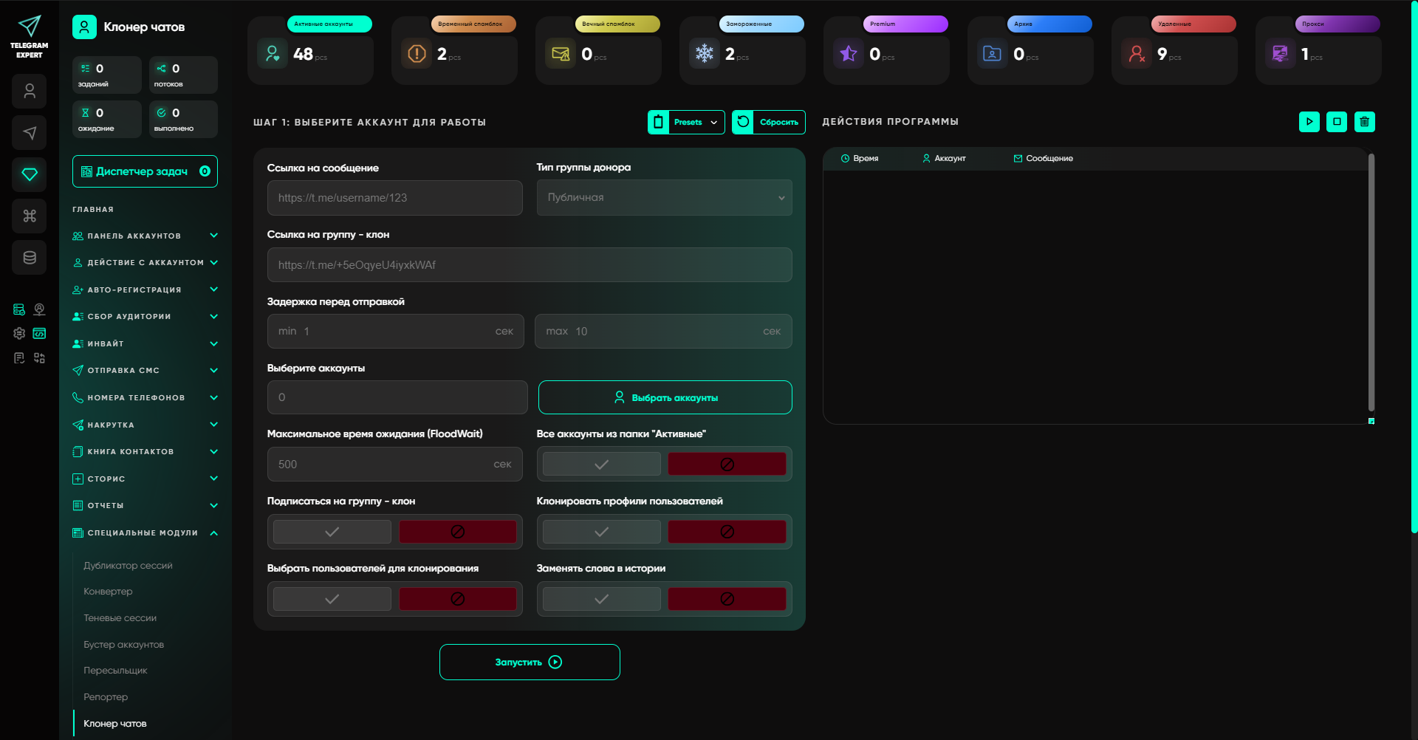Click the stop square icon in actions panel
1418x740 pixels.
[1337, 122]
